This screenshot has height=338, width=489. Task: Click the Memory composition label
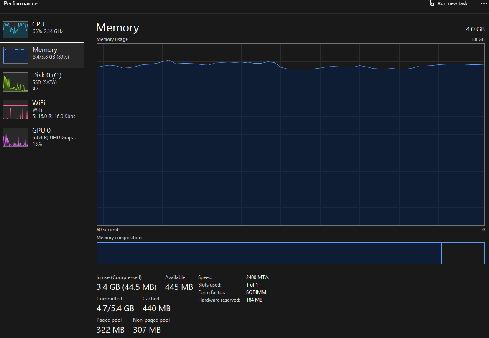click(x=119, y=238)
